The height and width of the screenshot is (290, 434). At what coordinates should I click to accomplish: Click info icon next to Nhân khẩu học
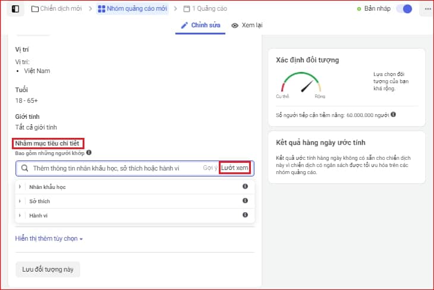click(x=245, y=187)
